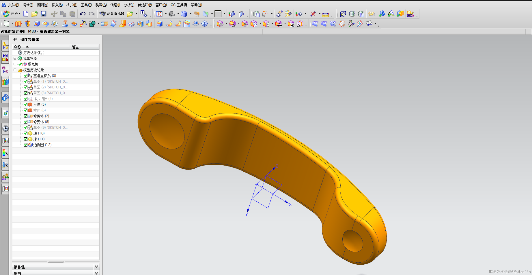Expand the 摄像机 tree node
532x275 pixels.
pyautogui.click(x=15, y=64)
